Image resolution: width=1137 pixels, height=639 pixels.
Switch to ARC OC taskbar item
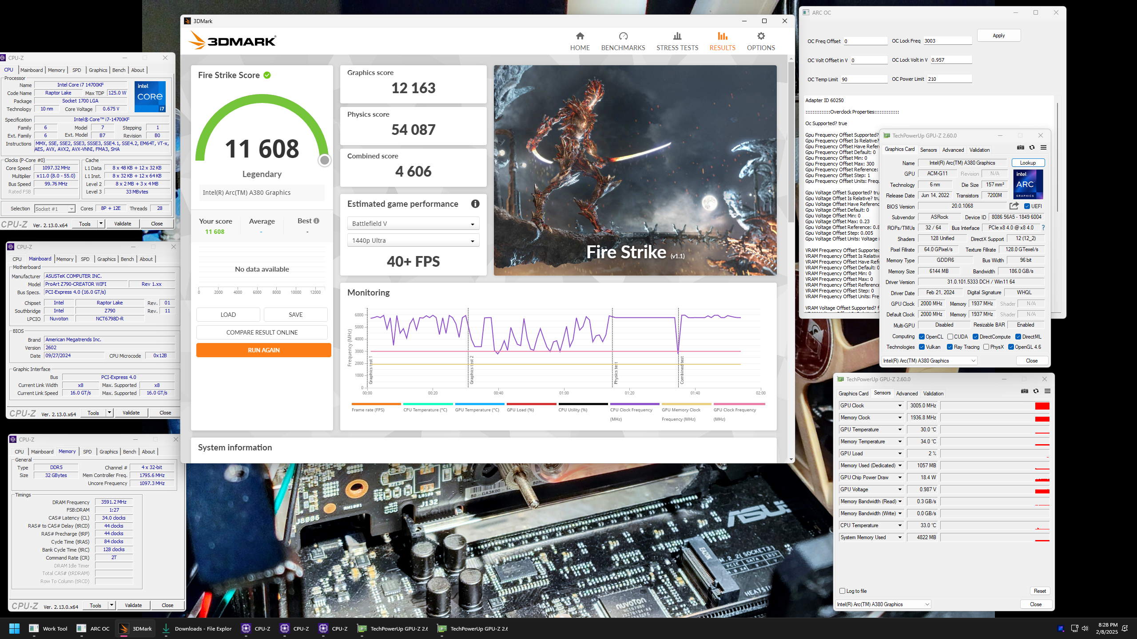pyautogui.click(x=93, y=628)
